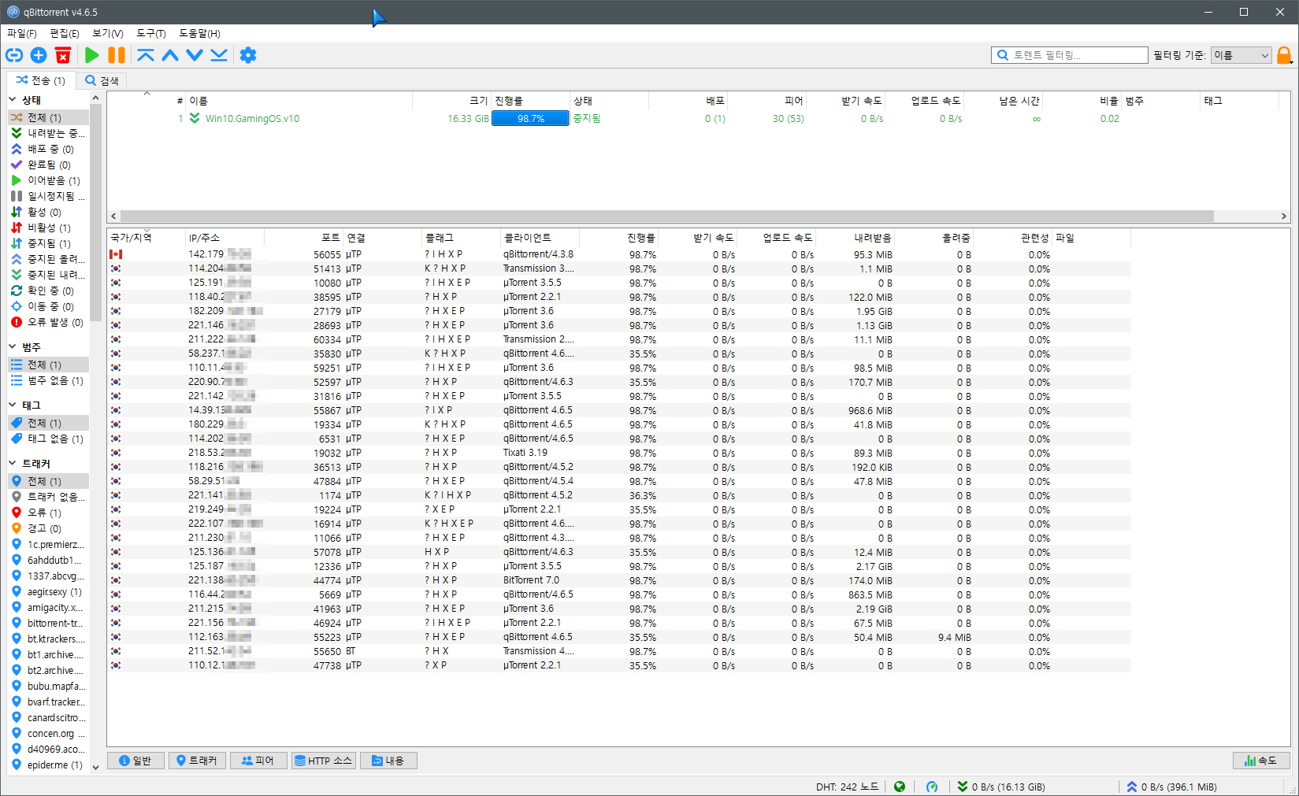
Task: Select 일시정지됨 status filter
Action: (48, 196)
